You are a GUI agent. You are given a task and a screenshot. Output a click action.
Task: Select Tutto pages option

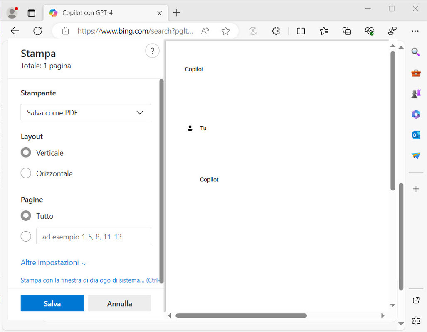26,216
